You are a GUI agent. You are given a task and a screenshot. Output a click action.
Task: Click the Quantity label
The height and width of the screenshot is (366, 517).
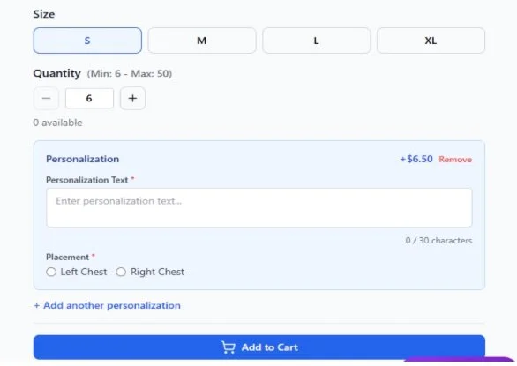(x=56, y=73)
